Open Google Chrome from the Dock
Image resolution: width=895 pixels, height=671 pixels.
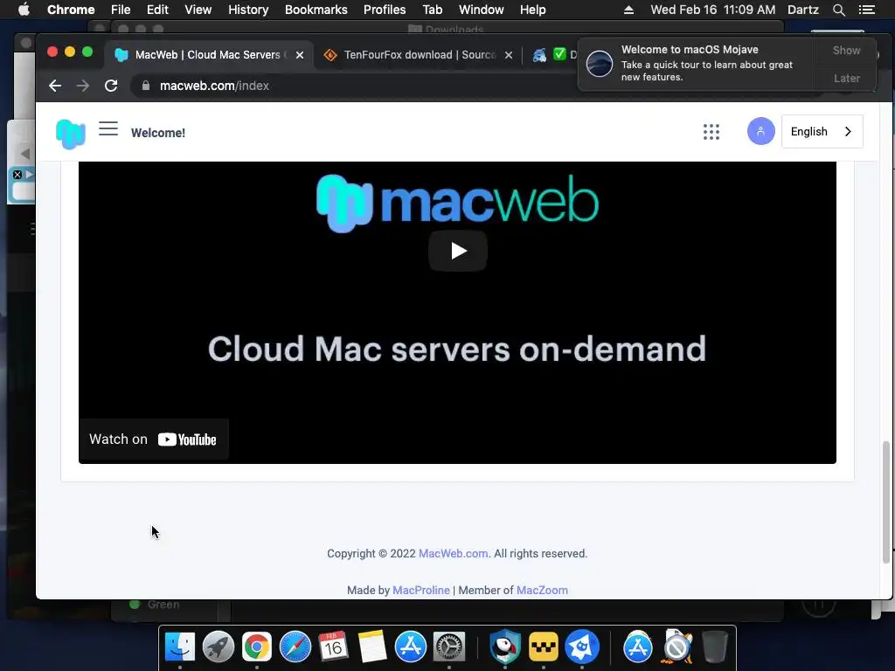coord(257,647)
